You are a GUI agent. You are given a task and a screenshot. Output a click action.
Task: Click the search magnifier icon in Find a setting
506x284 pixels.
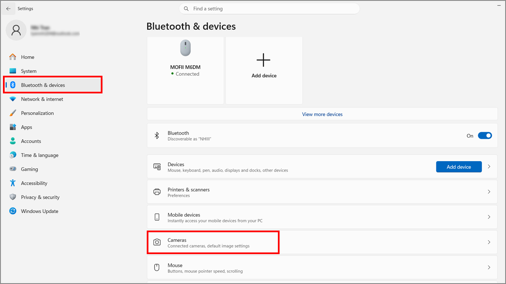point(186,8)
